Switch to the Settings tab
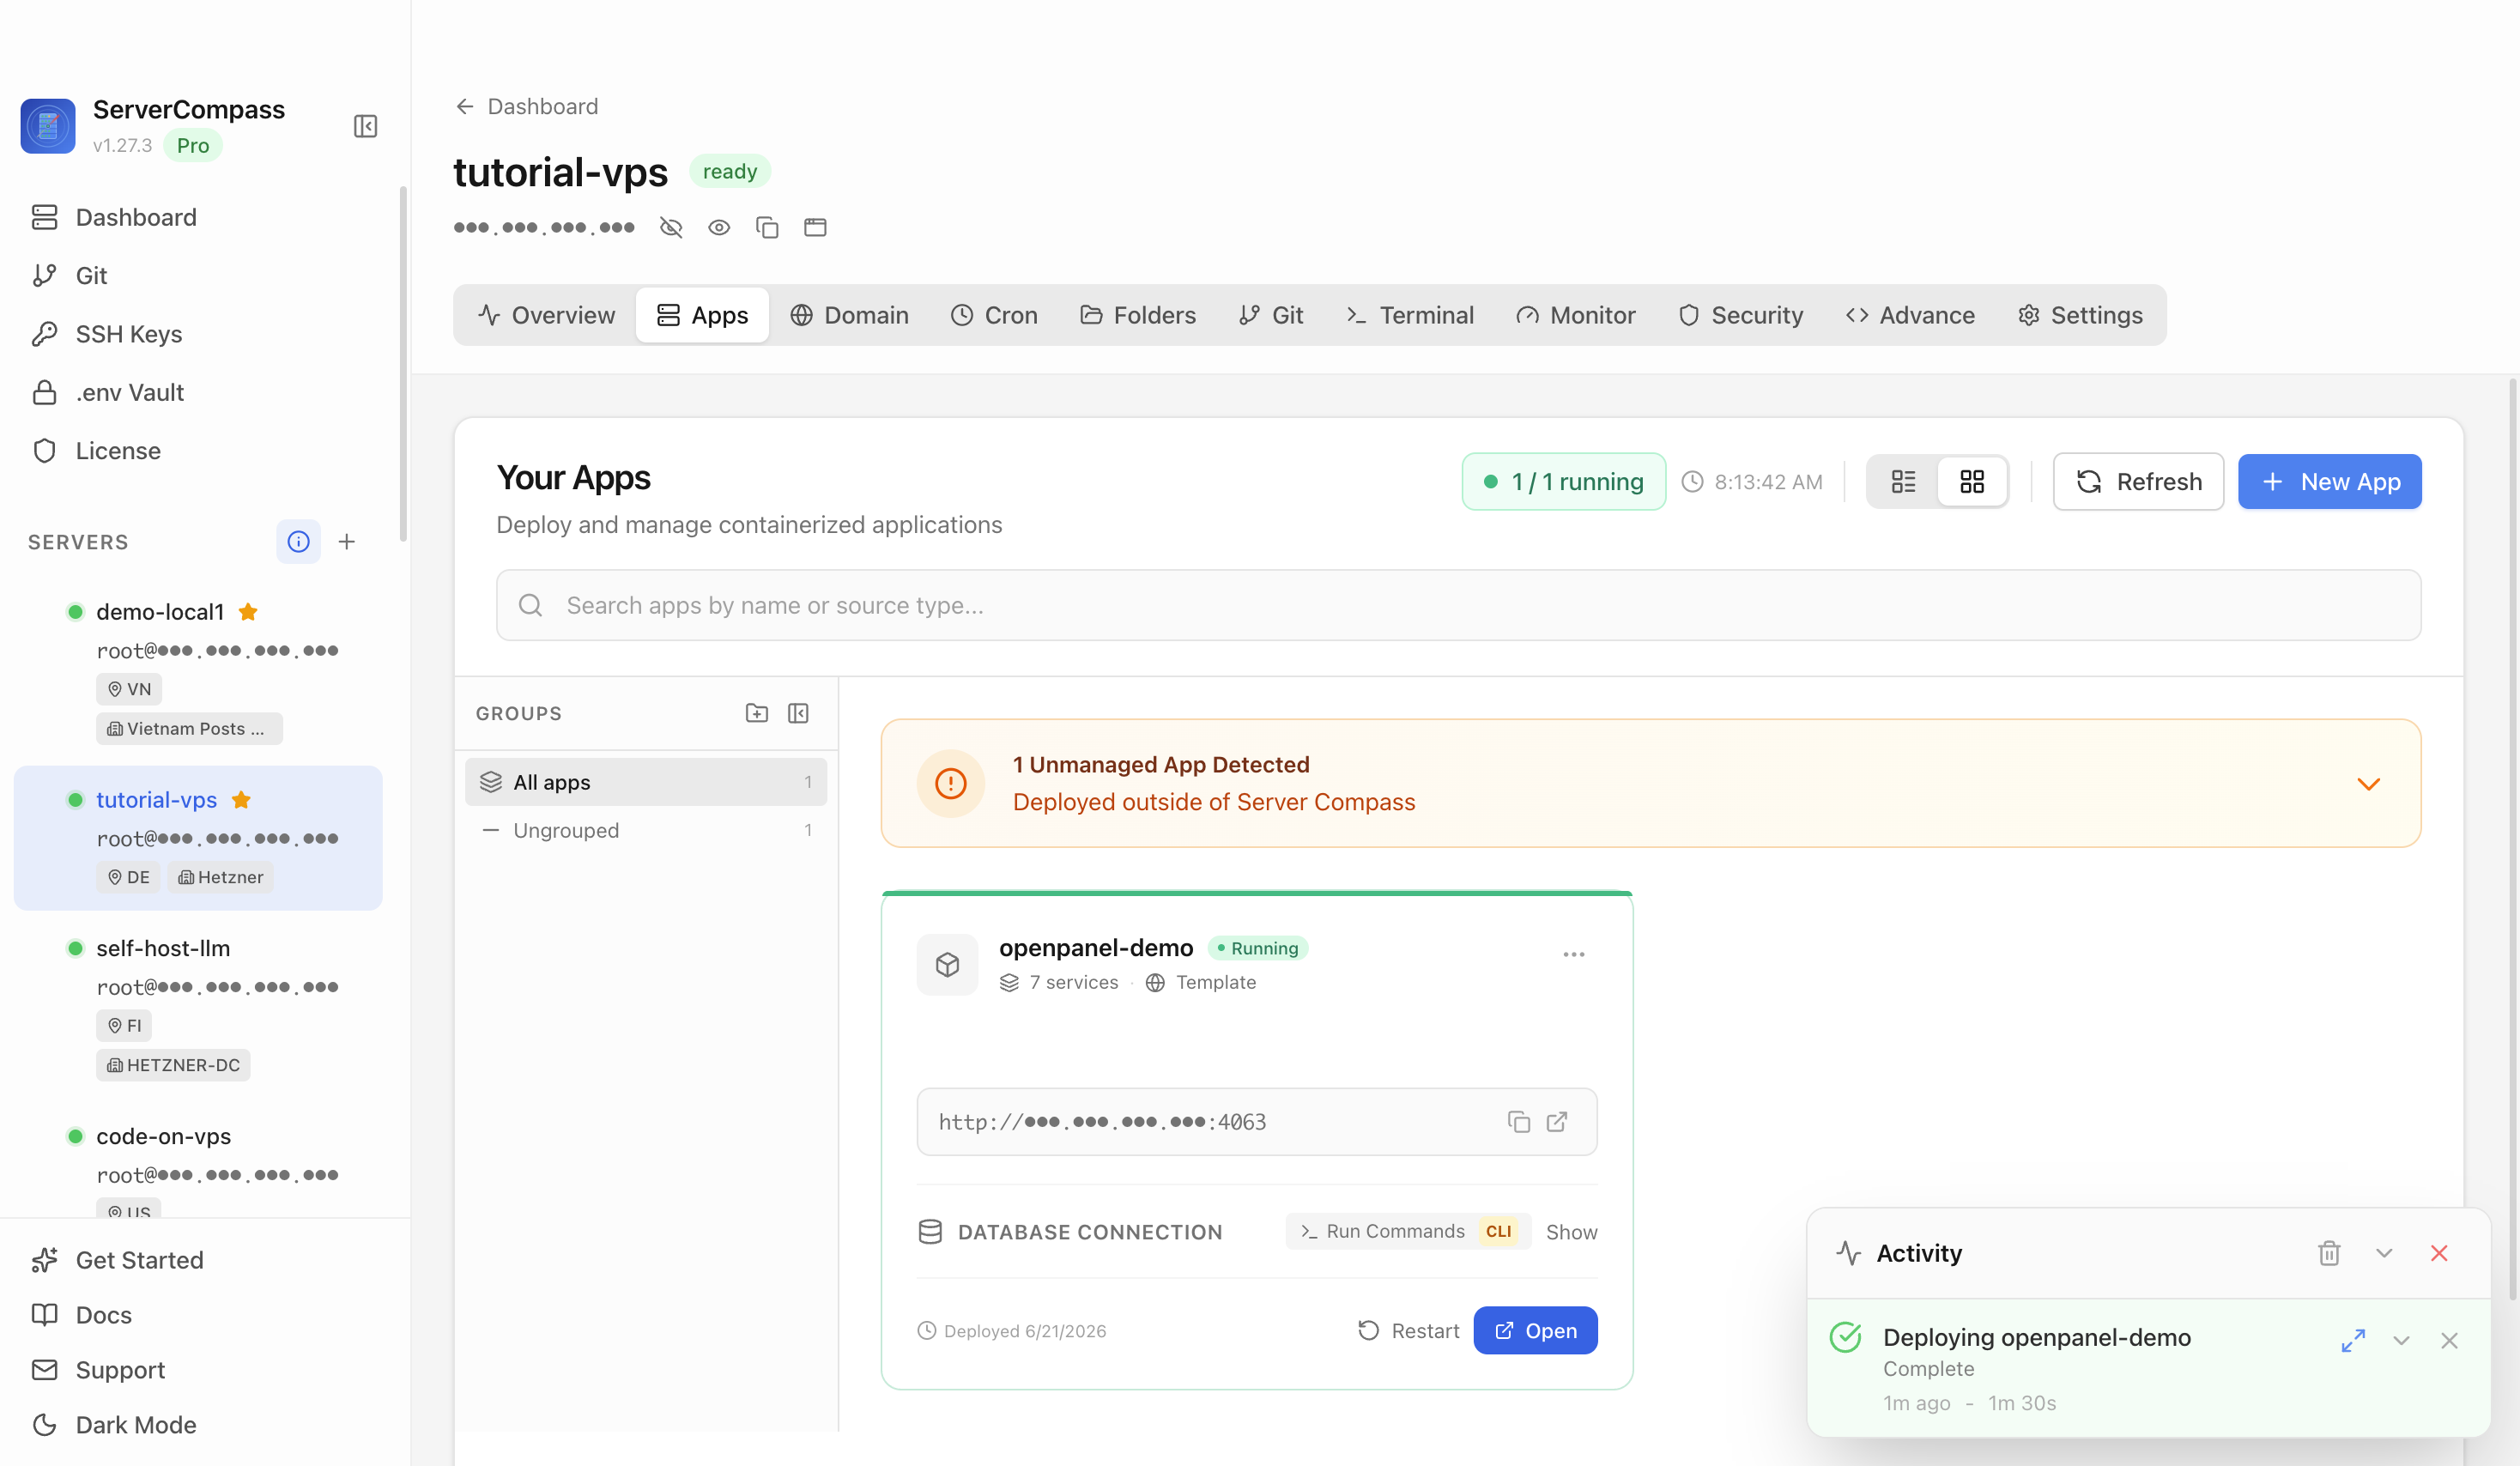 tap(2081, 315)
